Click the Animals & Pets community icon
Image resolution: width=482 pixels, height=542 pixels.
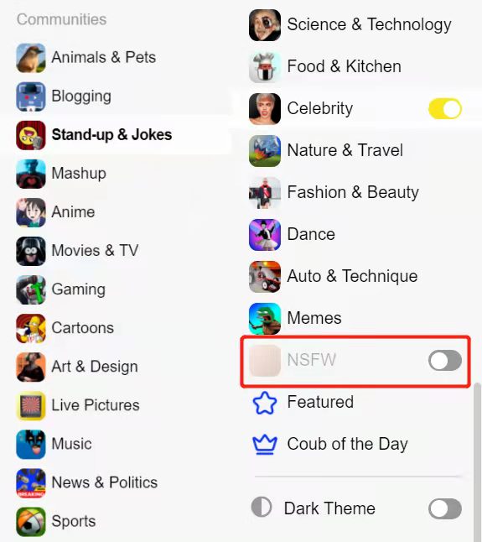[31, 58]
